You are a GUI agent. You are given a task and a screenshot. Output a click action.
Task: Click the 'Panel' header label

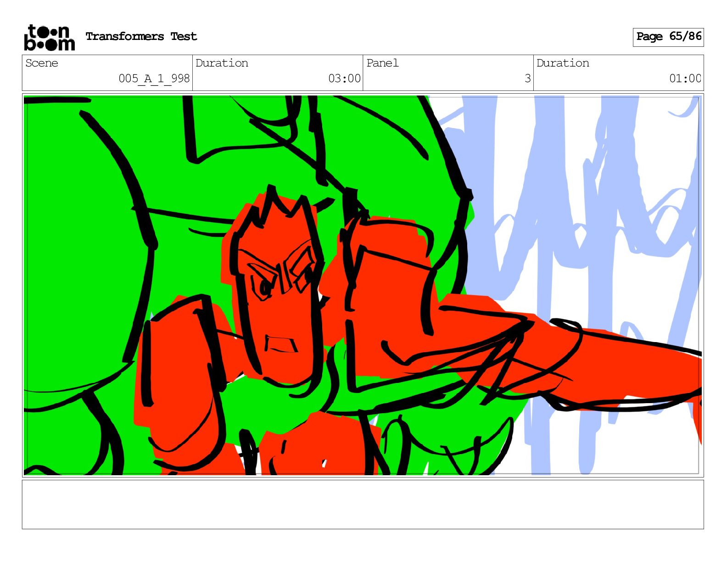(x=382, y=63)
